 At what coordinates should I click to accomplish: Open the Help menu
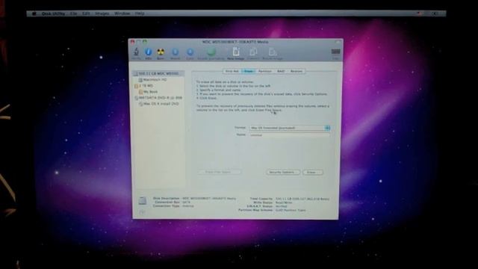coord(140,13)
